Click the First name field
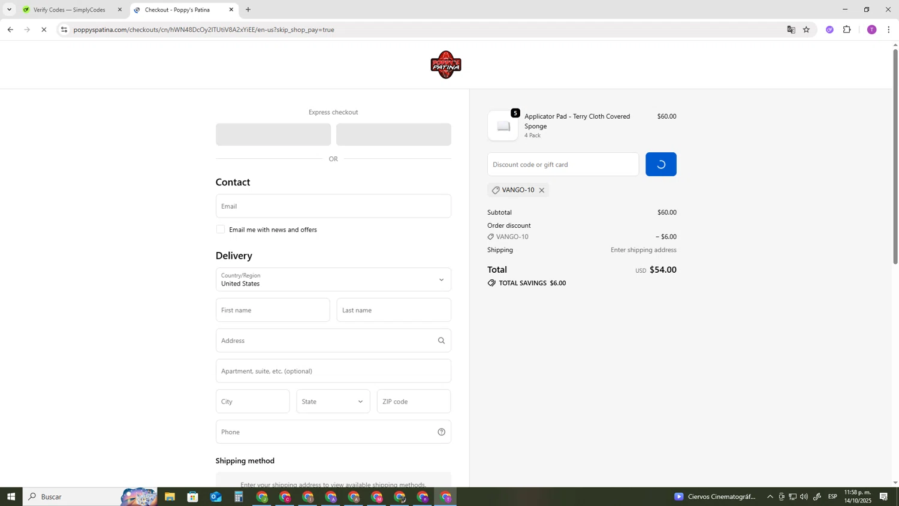Viewport: 899px width, 506px height. click(x=273, y=310)
